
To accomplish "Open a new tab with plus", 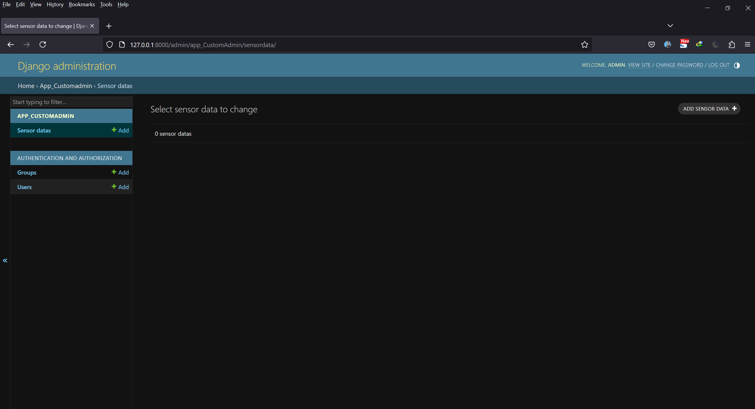I will [109, 26].
